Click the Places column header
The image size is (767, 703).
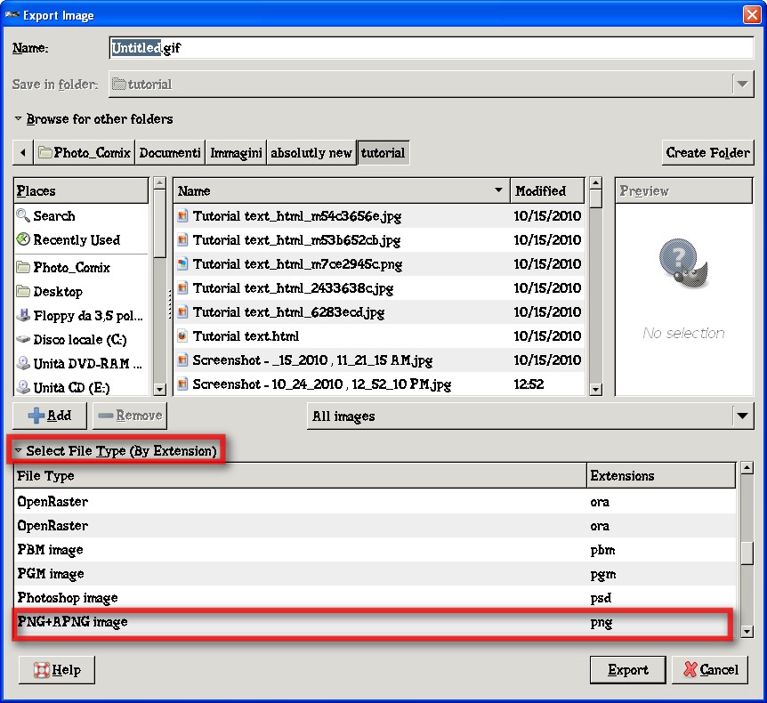tap(81, 190)
